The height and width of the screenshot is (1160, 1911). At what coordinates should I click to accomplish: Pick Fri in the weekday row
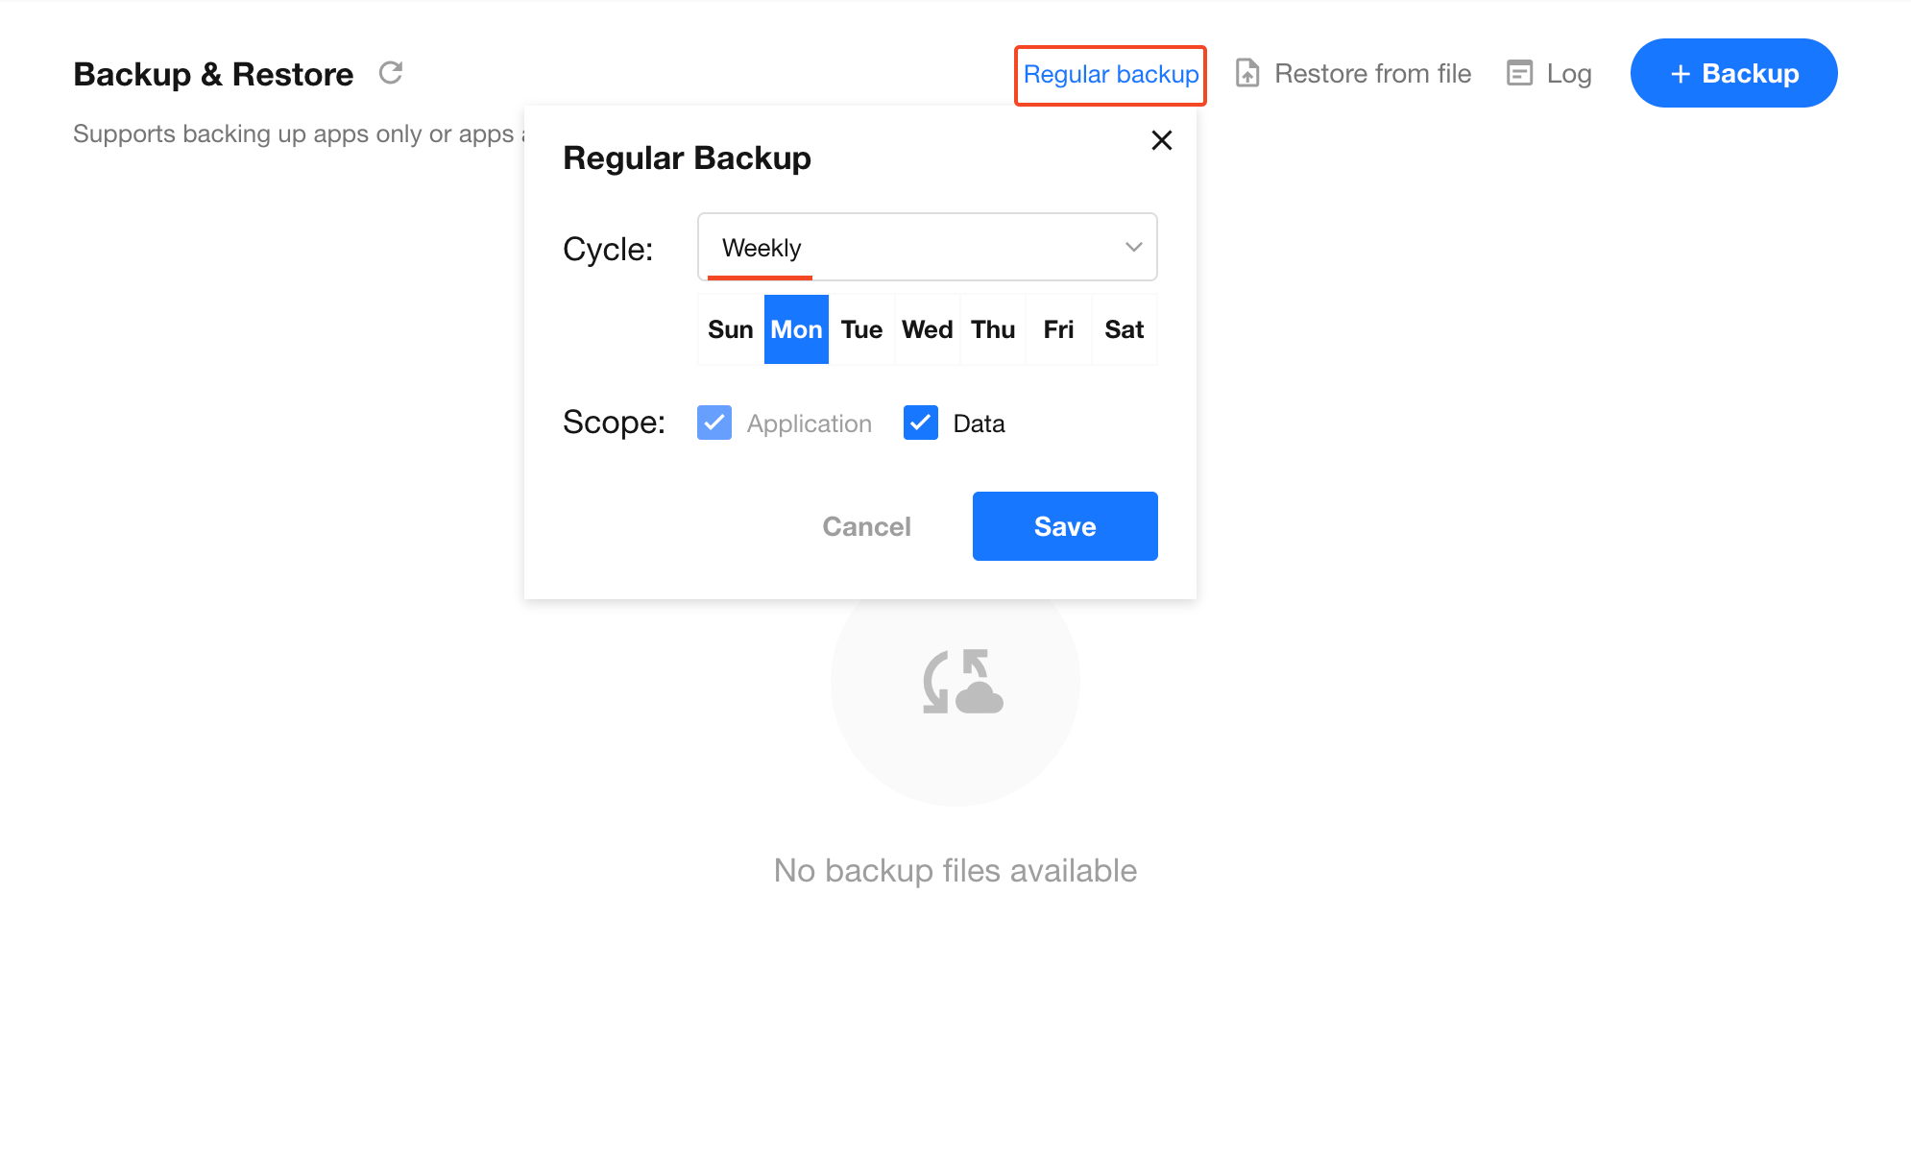(x=1058, y=329)
